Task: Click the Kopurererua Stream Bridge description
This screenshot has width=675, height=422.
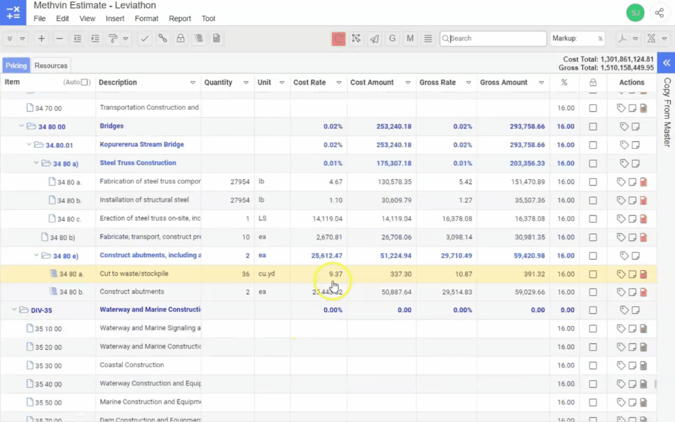Action: [142, 145]
